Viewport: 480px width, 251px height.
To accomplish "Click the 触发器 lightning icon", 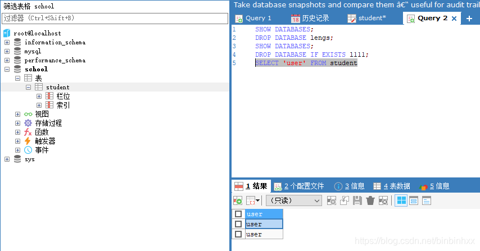I will (x=28, y=141).
